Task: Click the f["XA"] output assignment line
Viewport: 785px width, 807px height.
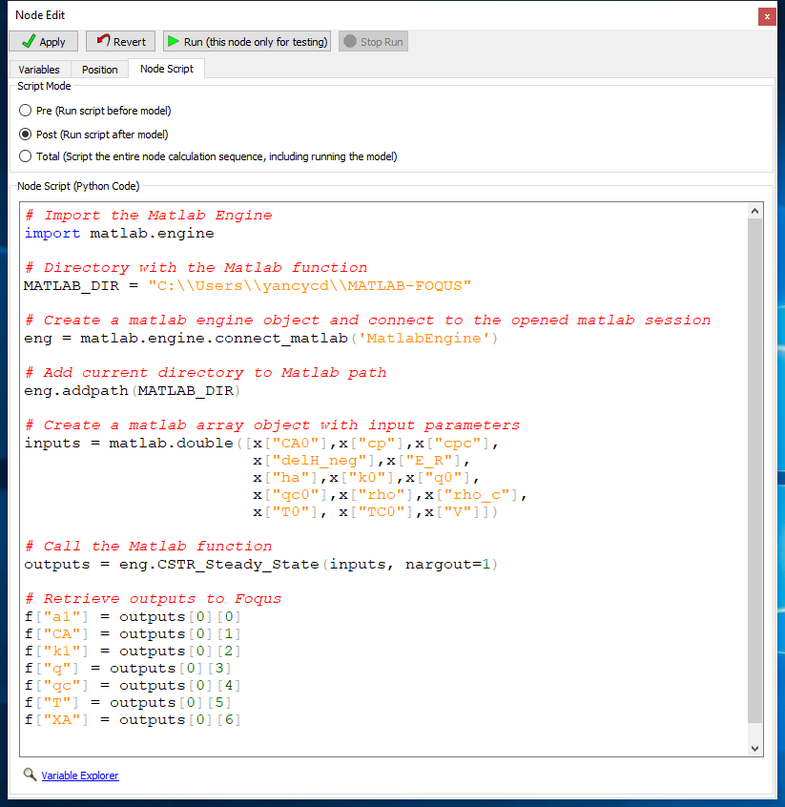Action: point(133,720)
